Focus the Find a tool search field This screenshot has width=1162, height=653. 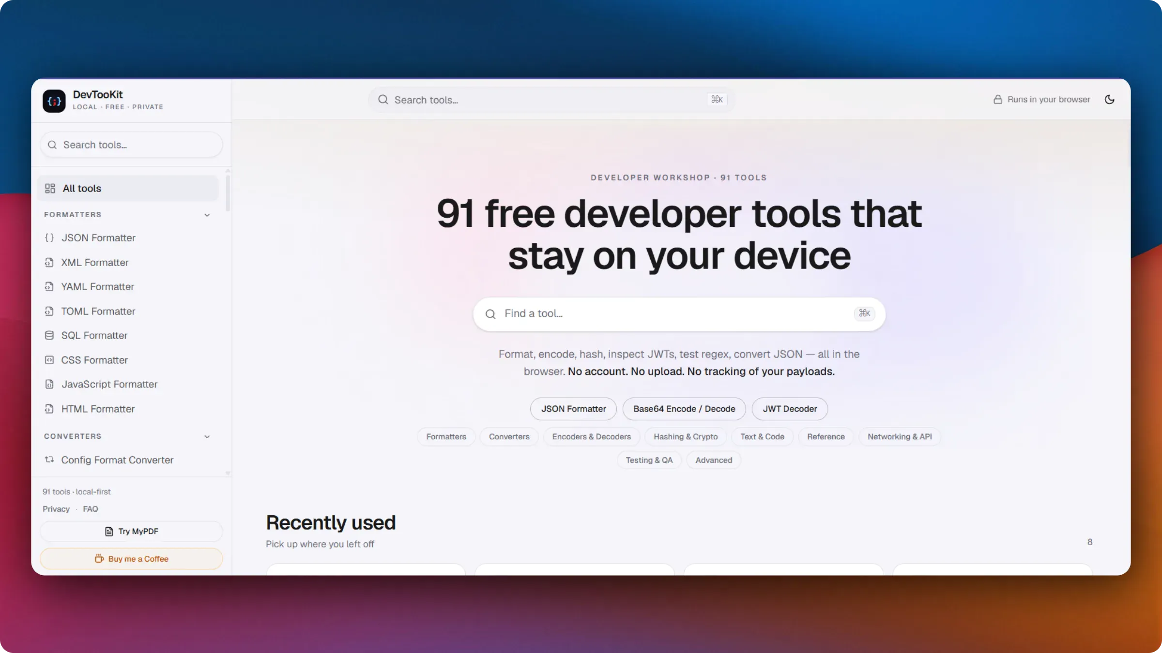click(679, 314)
